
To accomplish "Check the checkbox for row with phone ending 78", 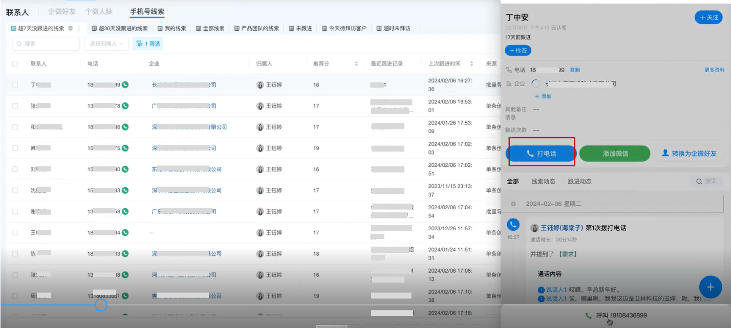I will tap(15, 106).
